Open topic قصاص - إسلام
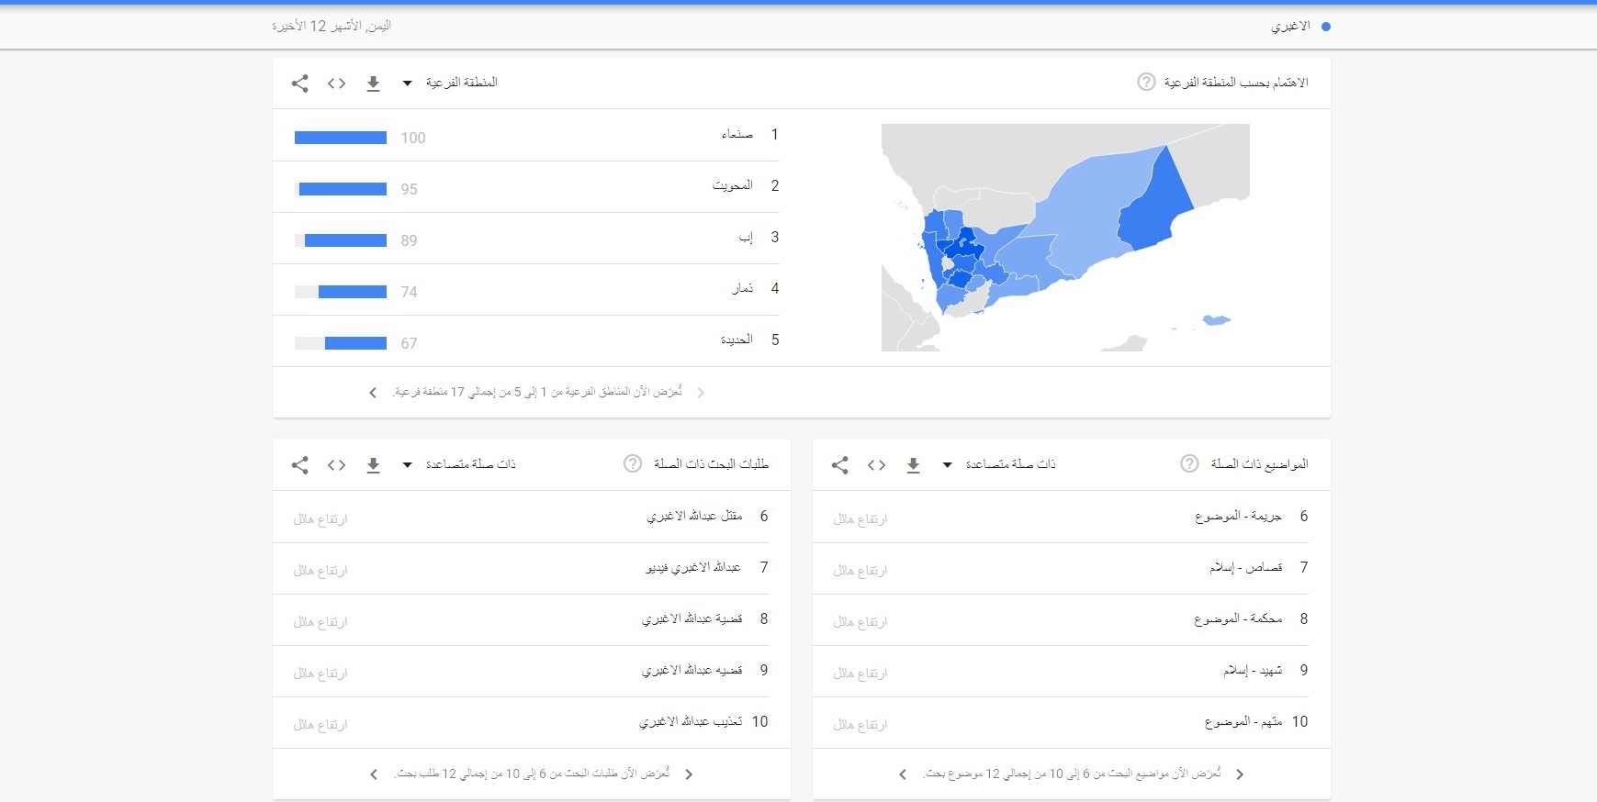 pos(1246,568)
